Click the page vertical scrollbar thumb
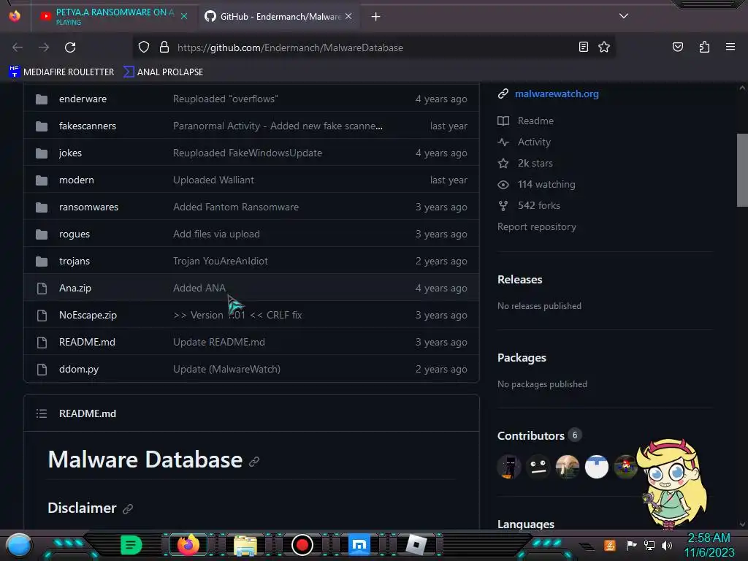This screenshot has width=748, height=561. [742, 170]
